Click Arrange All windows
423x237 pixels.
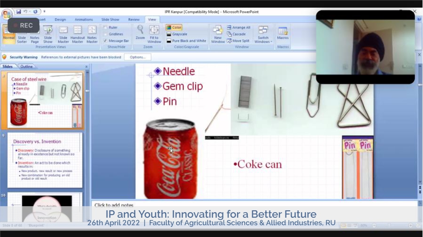(238, 28)
